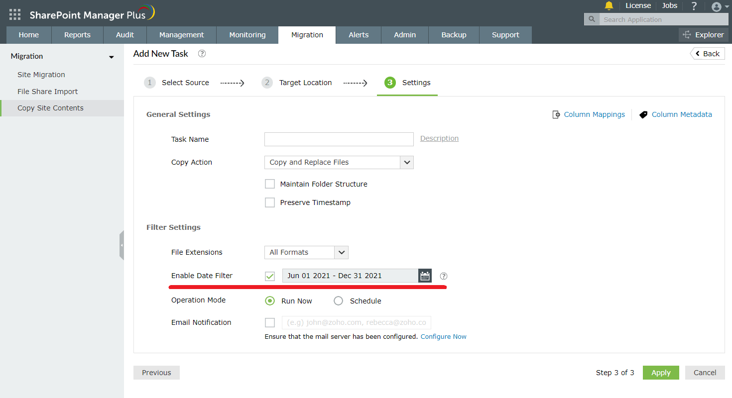Click the help icon beside Add New Task
Viewport: 732px width, 398px height.
pyautogui.click(x=202, y=54)
